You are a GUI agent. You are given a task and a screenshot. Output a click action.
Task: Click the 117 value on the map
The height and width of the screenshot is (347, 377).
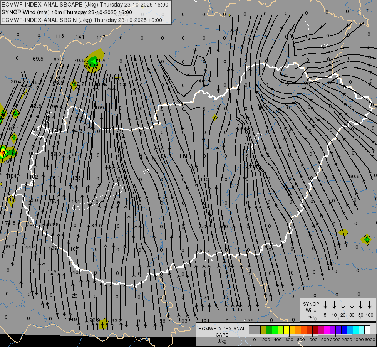point(101,37)
